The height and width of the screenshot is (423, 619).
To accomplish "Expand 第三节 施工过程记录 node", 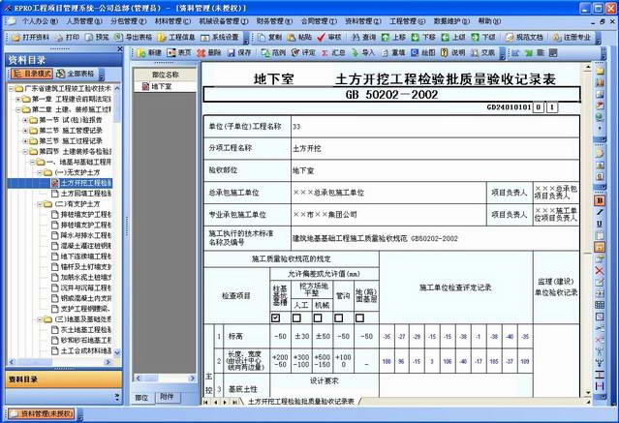I will pos(25,141).
